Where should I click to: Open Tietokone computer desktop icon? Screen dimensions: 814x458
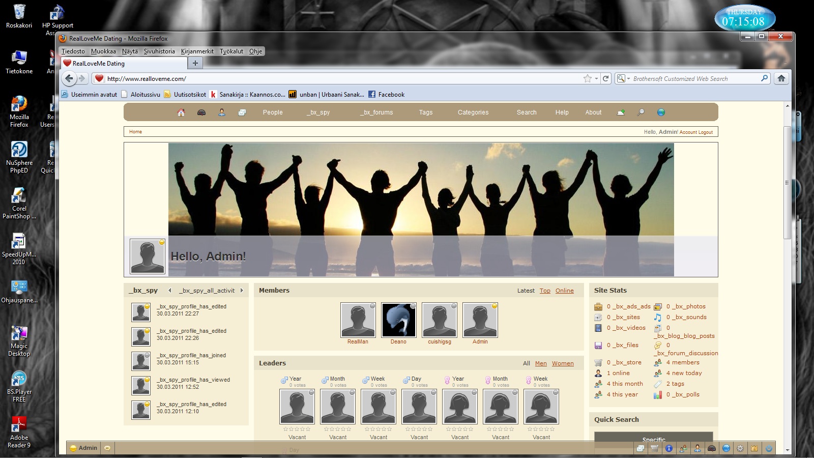19,62
